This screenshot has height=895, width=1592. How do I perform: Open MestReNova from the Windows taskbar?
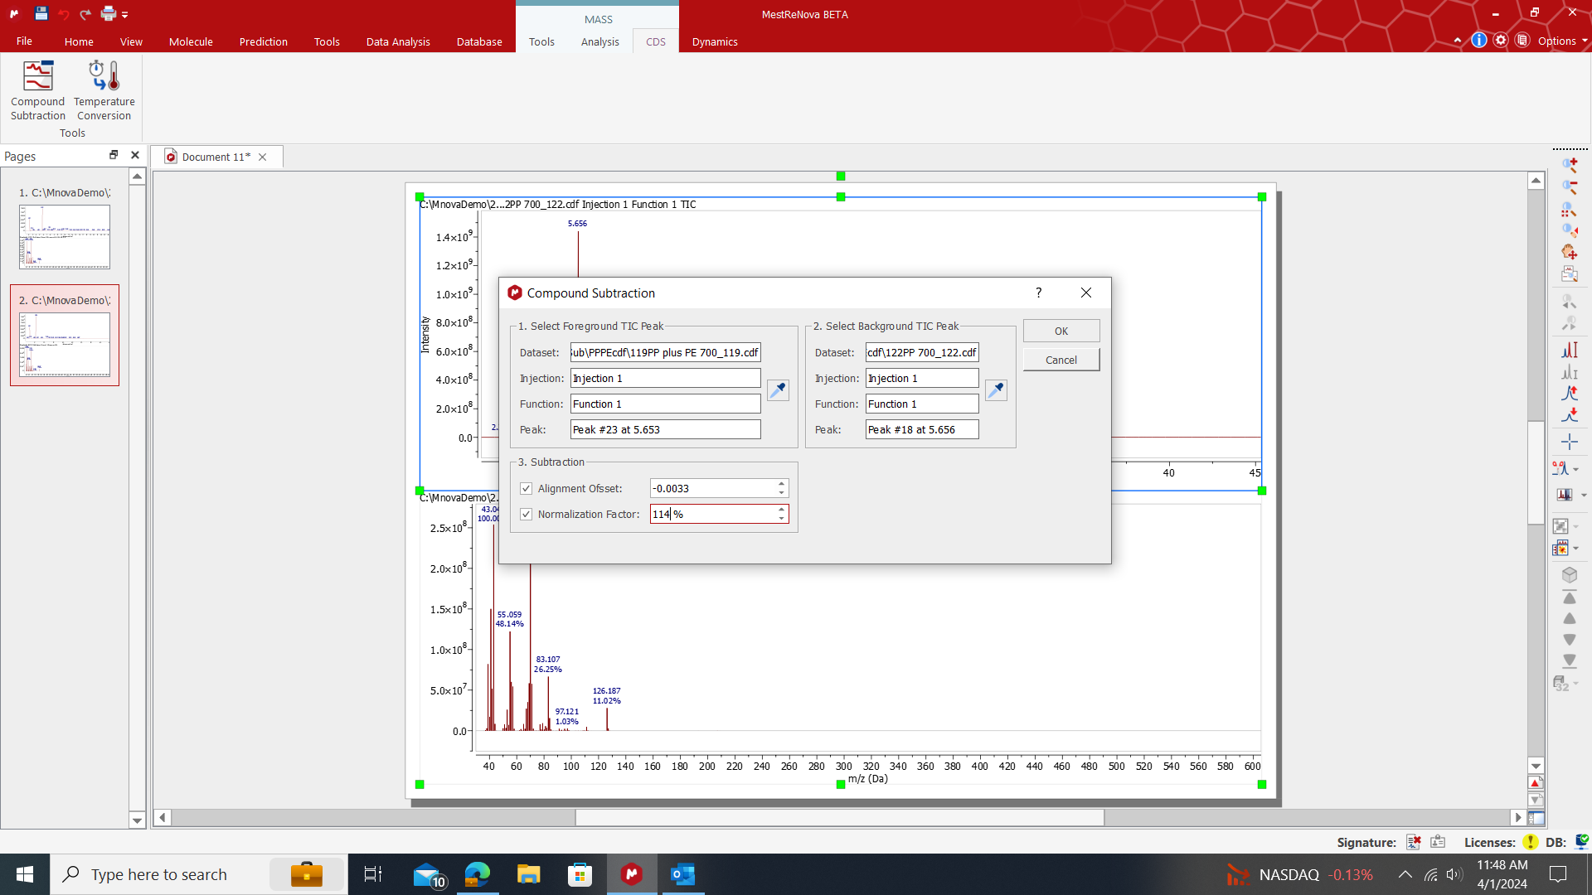(632, 874)
